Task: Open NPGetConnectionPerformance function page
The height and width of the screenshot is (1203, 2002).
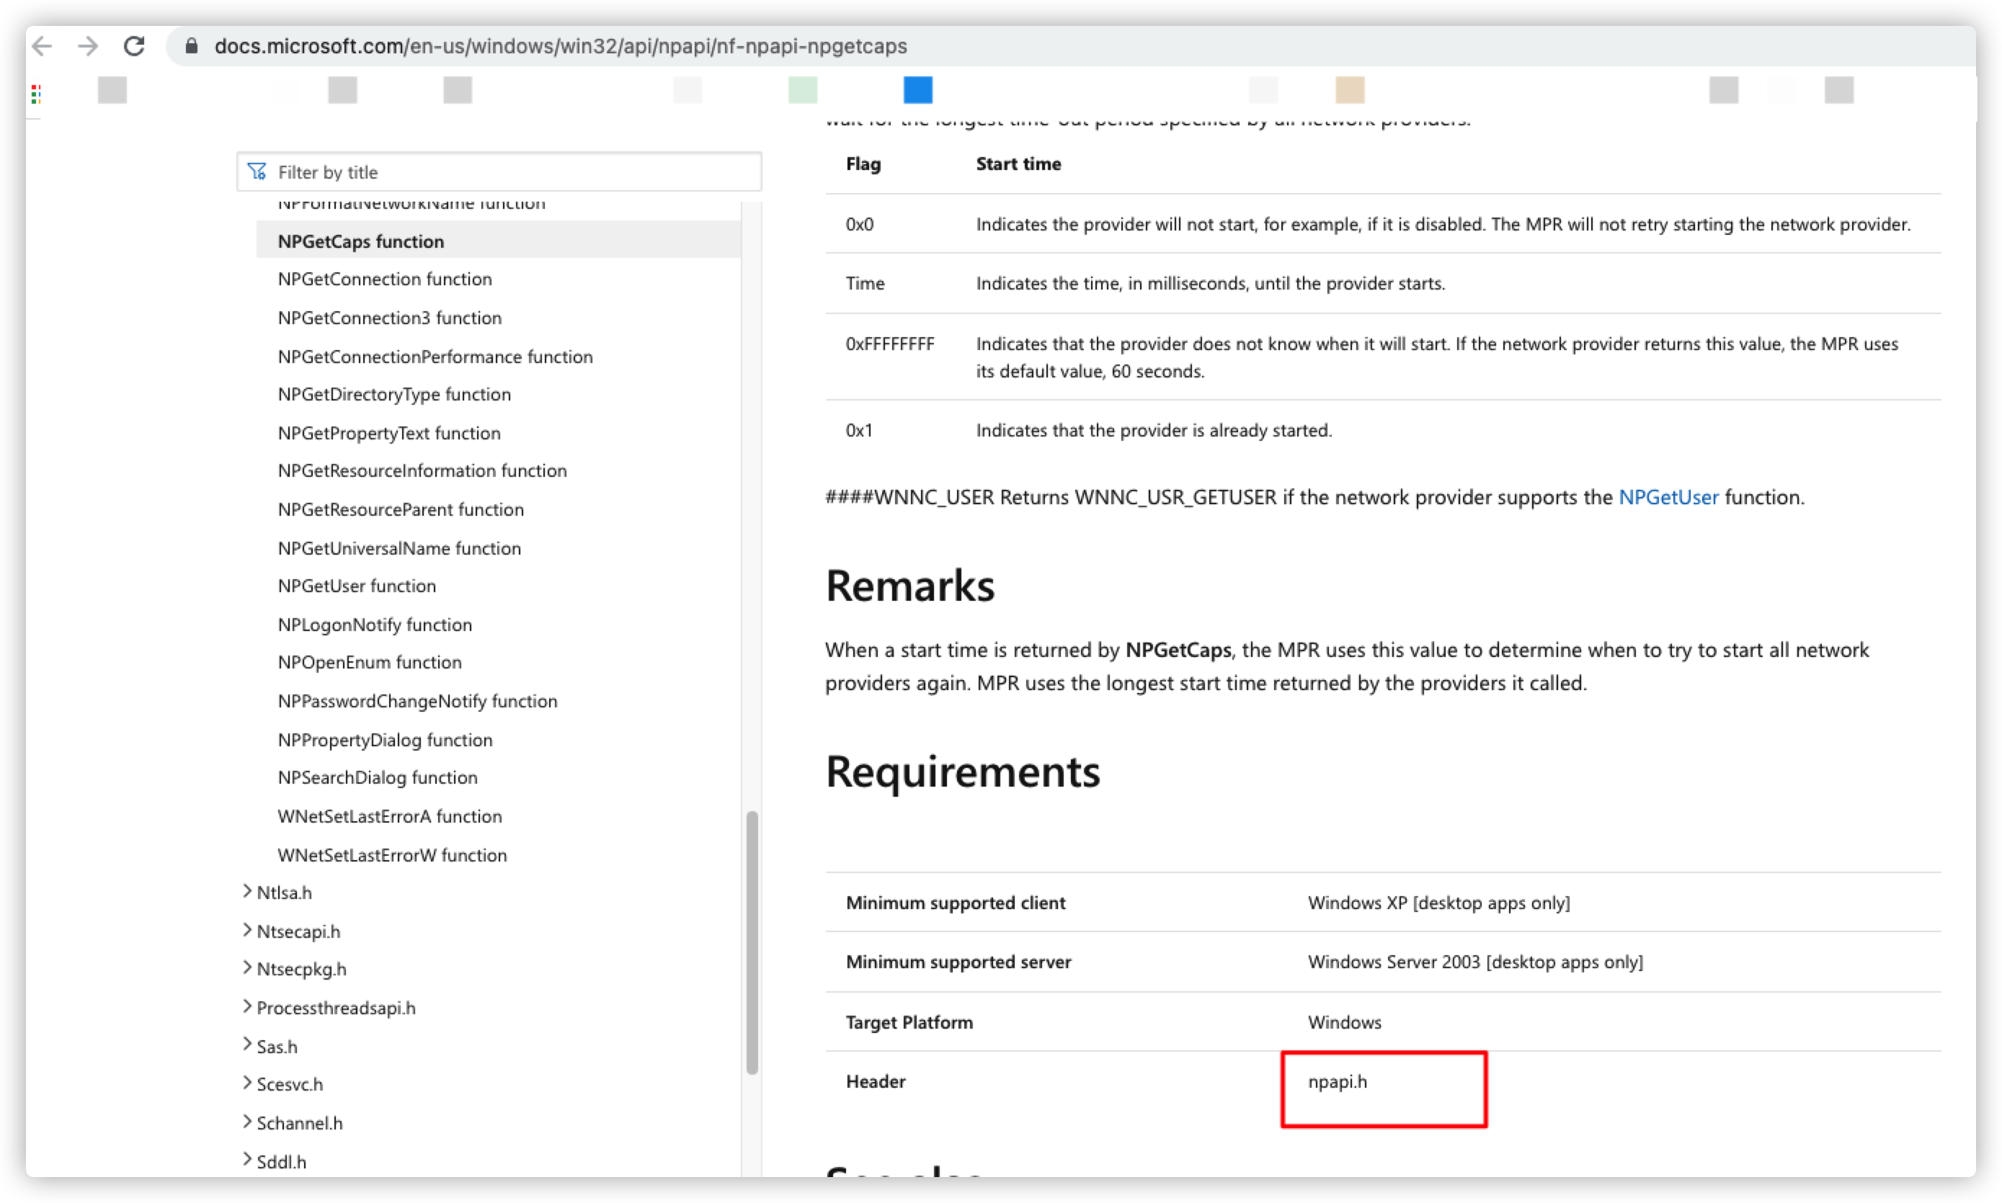Action: (435, 357)
